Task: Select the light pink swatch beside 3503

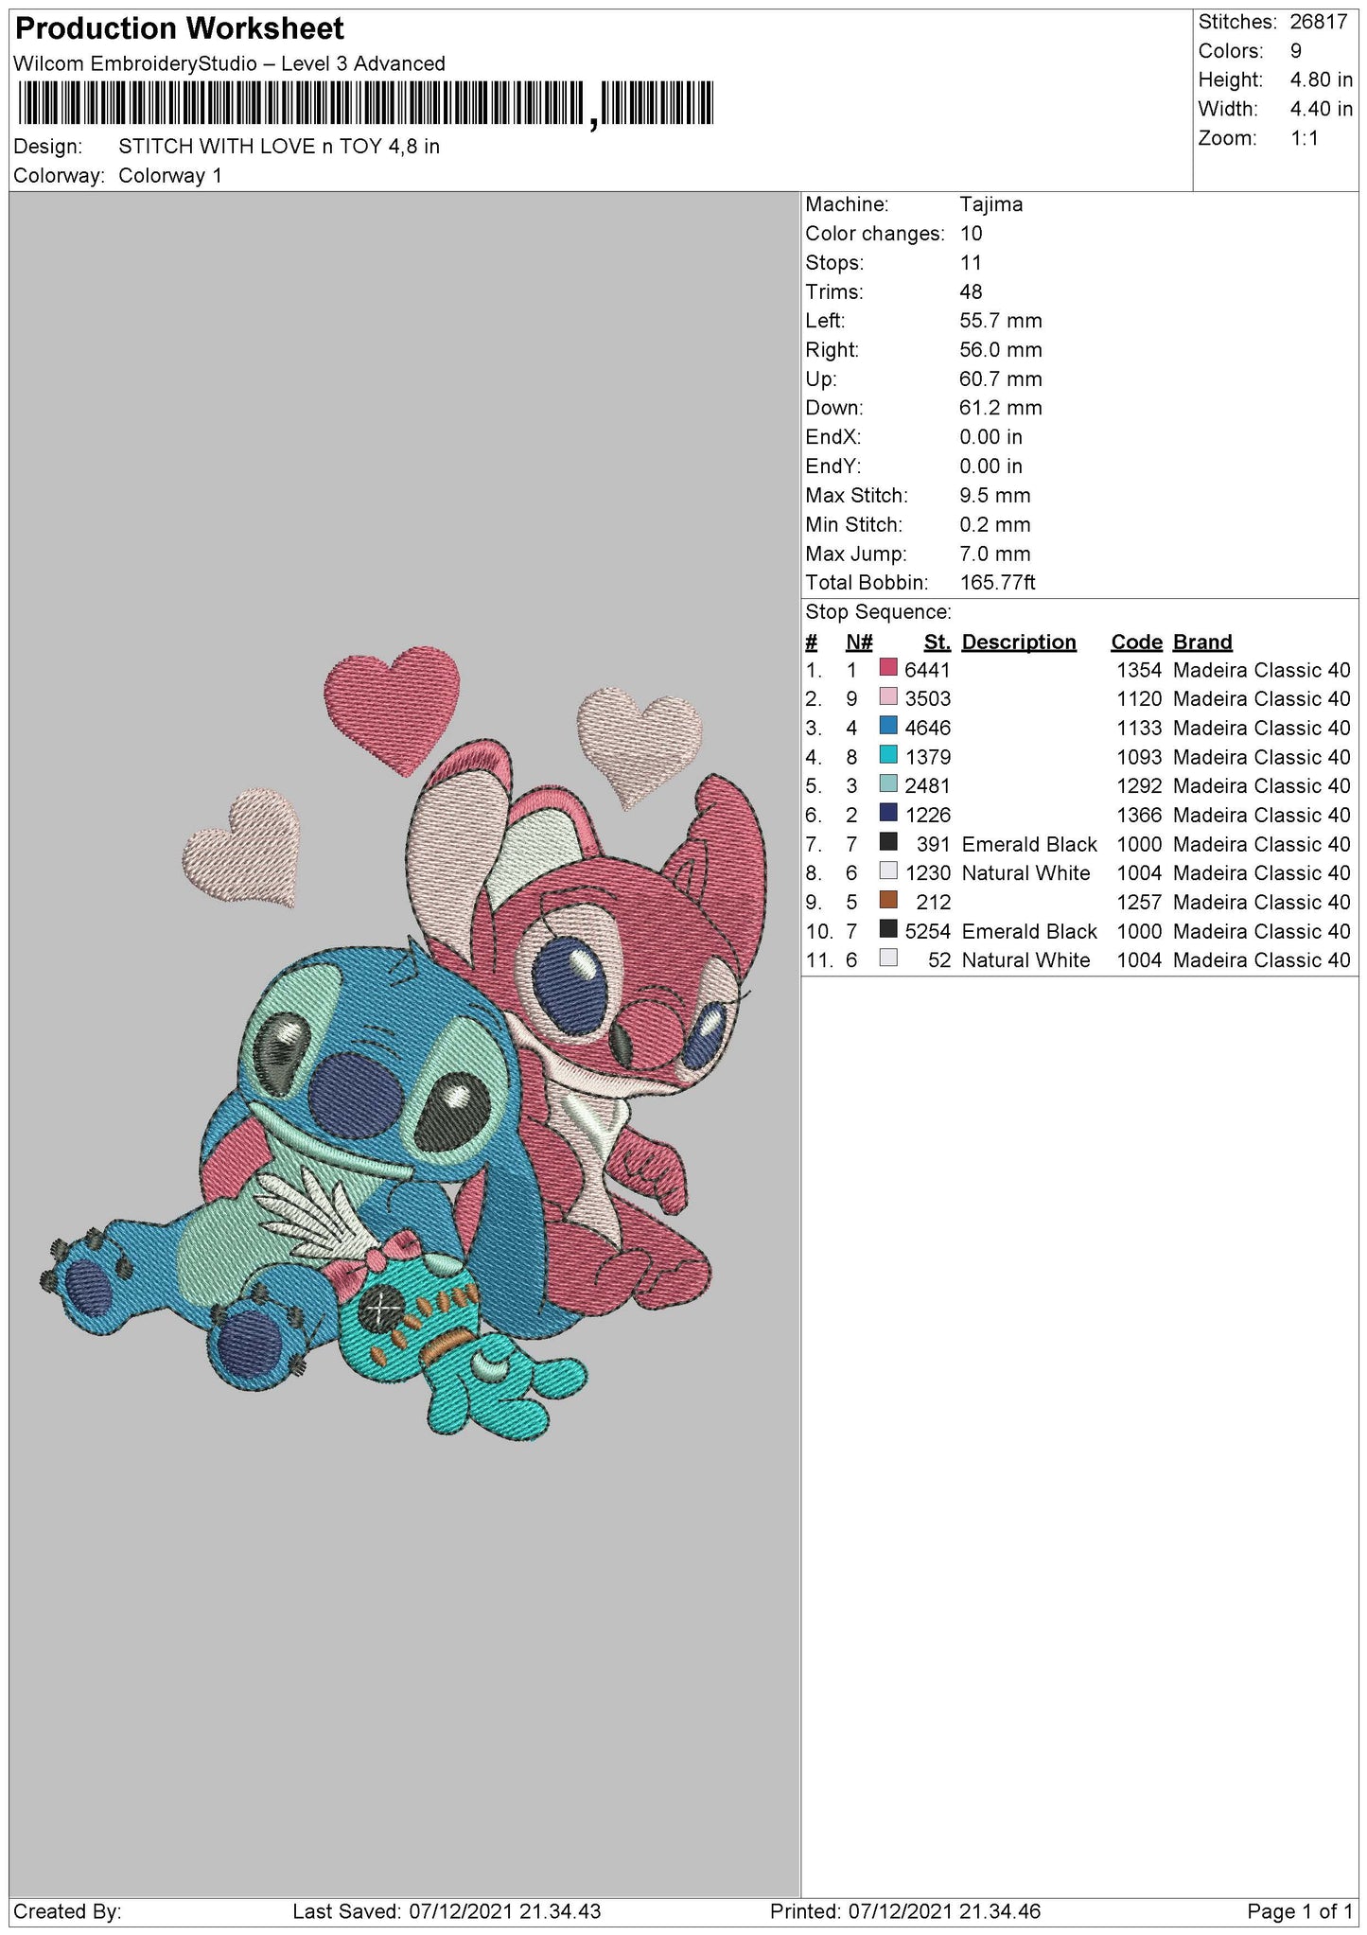Action: tap(887, 698)
